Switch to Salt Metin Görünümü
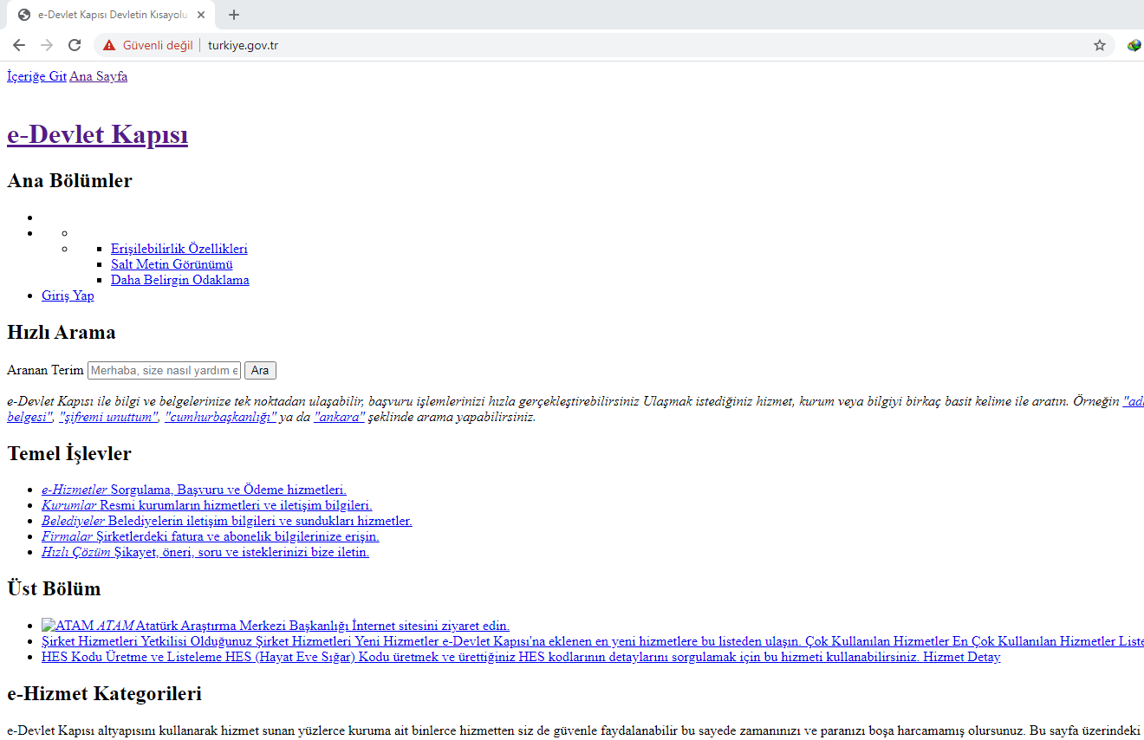The height and width of the screenshot is (740, 1144). tap(172, 264)
